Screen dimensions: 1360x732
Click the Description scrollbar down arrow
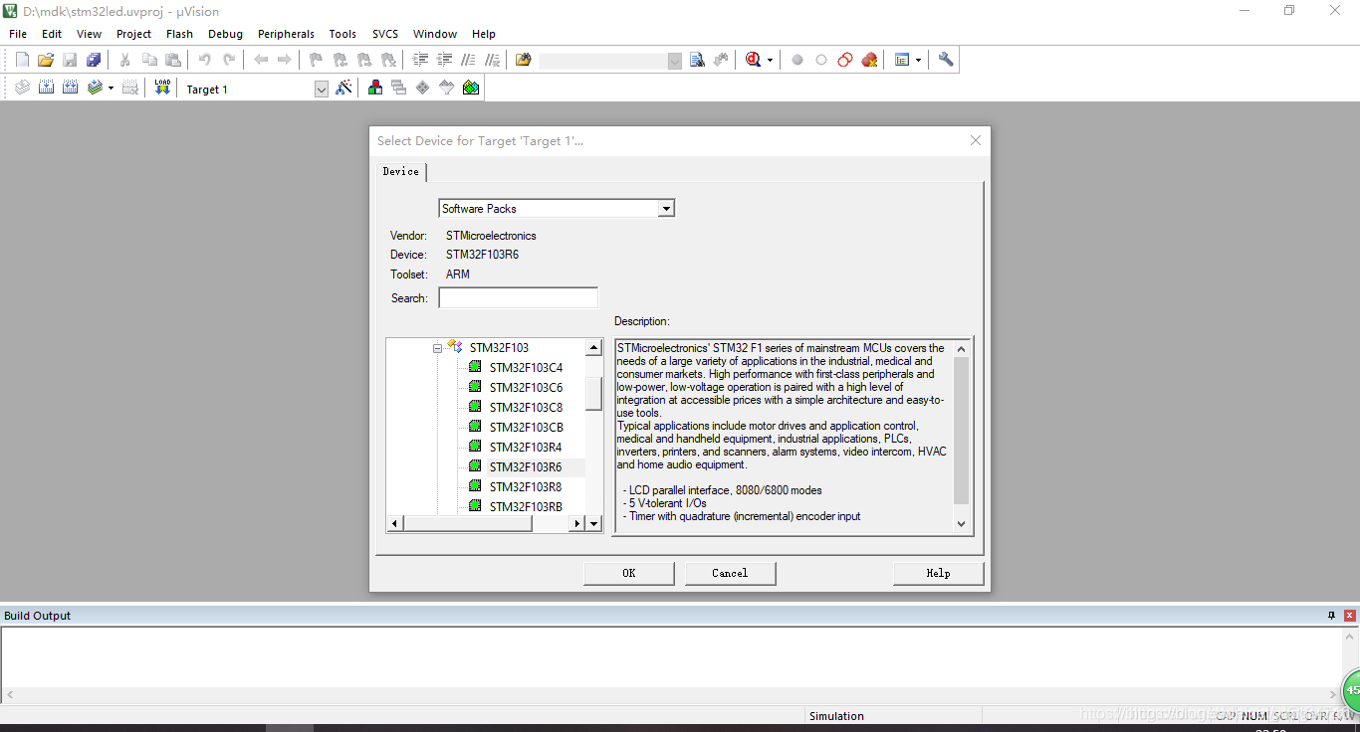pos(961,523)
